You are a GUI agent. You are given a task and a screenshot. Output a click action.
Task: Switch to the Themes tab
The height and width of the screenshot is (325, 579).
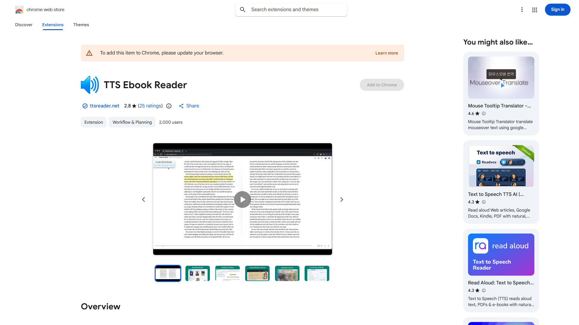coord(81,25)
